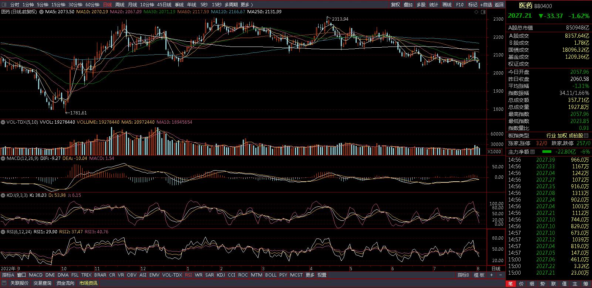Expand the 更多 timeframe periods arrow

[252, 4]
